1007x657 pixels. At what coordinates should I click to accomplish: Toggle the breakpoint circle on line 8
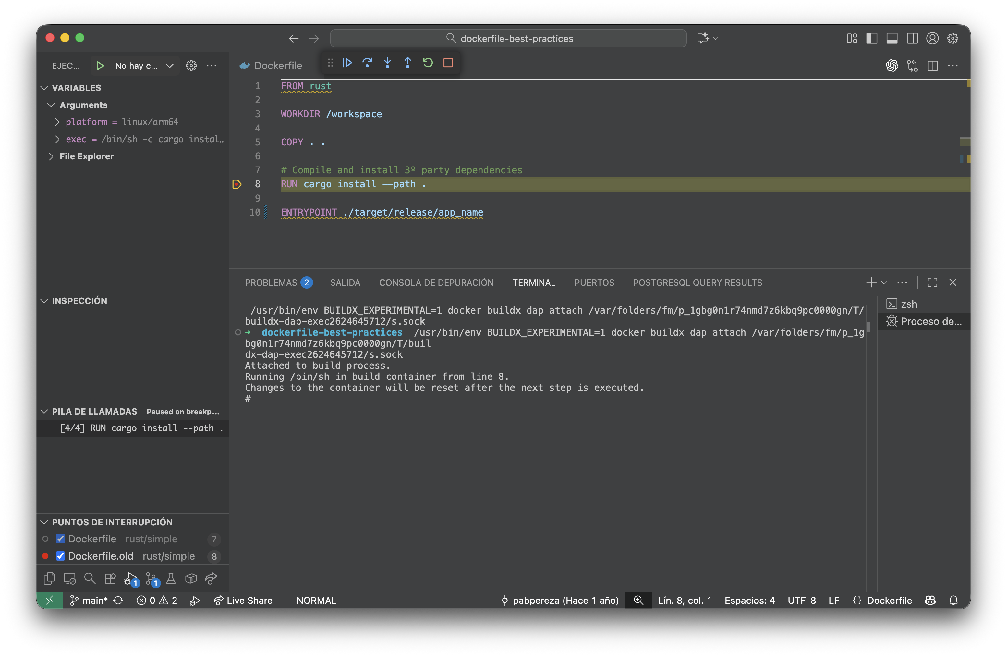tap(237, 184)
